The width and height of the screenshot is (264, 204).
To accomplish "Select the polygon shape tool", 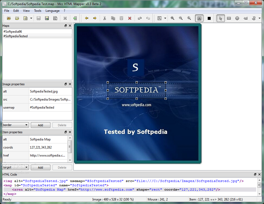I will click(x=246, y=18).
